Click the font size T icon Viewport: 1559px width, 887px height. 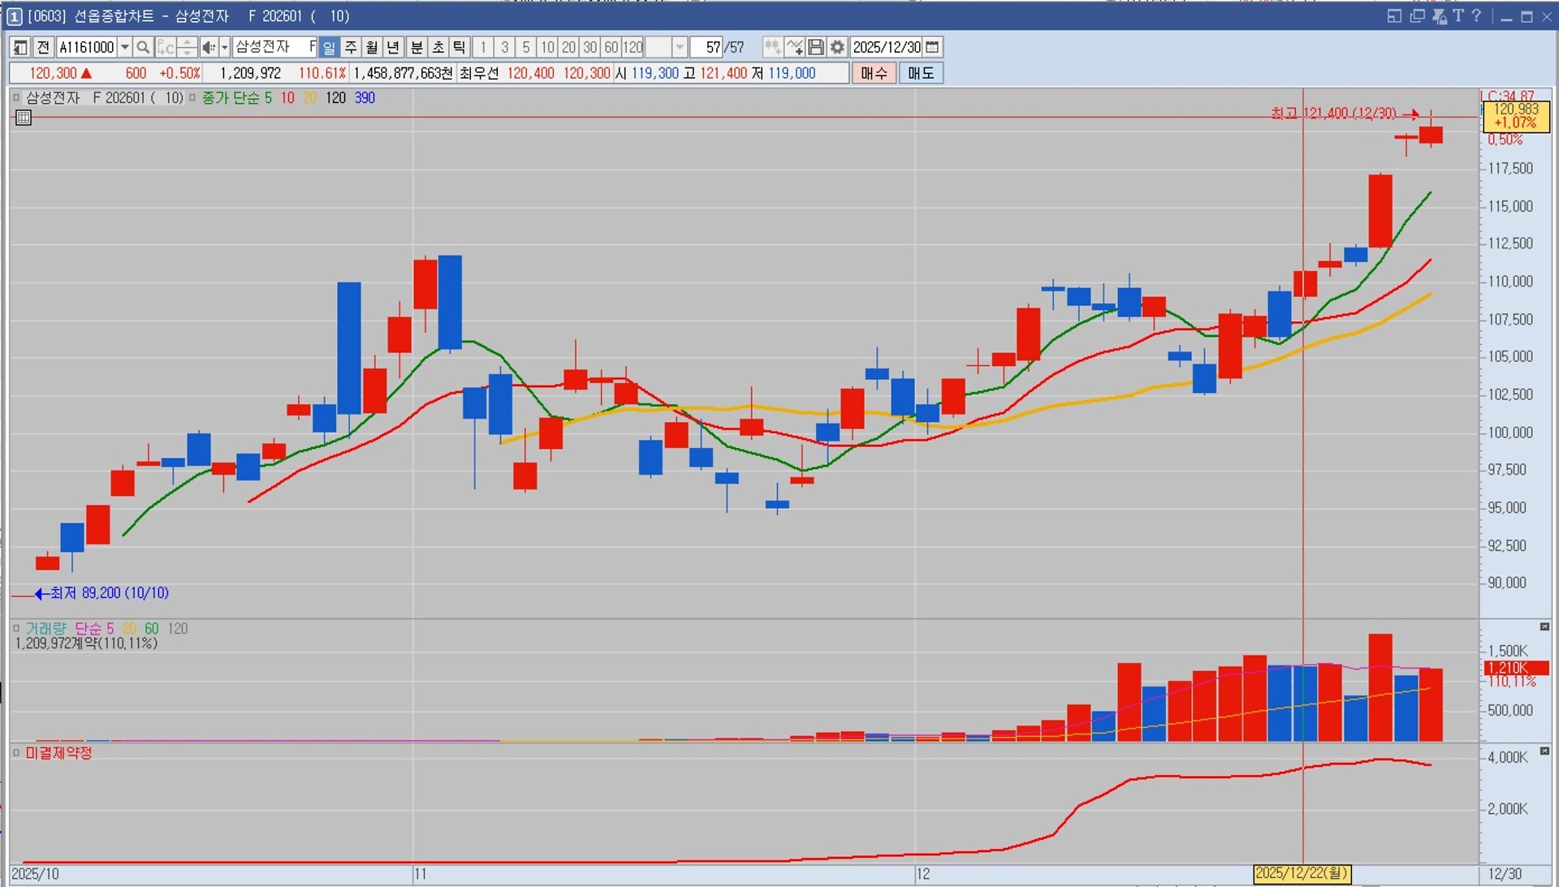[x=1458, y=16]
